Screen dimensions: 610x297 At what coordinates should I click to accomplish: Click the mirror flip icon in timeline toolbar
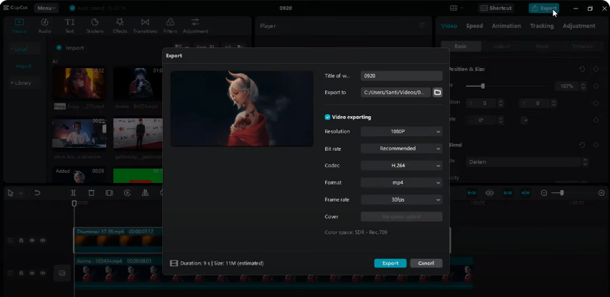point(145,193)
